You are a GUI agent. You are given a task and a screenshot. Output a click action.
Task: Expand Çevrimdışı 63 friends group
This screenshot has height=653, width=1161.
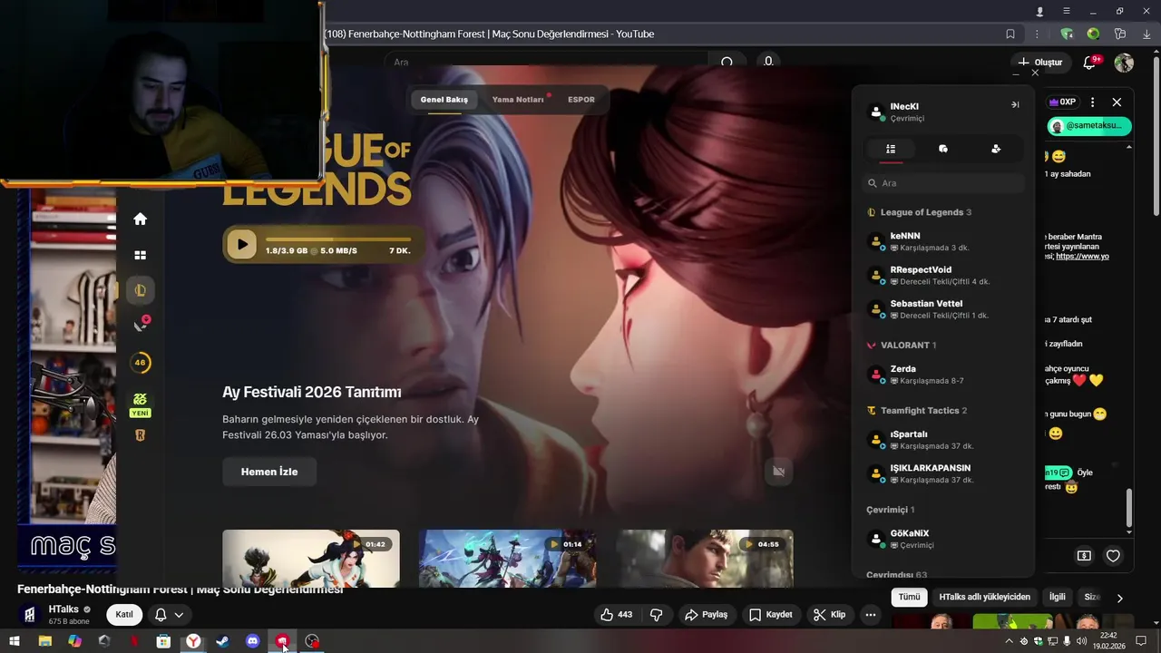click(897, 575)
